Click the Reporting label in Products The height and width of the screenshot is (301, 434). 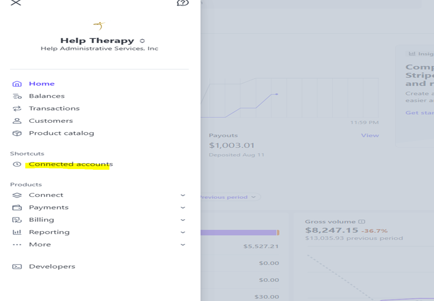(x=49, y=232)
